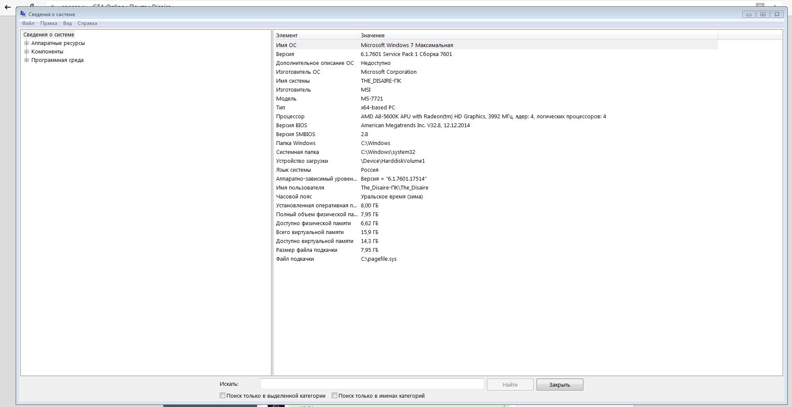Click the \Device\HarddiskVolume1 value
Screen dimensions: 792x407
[x=393, y=161]
